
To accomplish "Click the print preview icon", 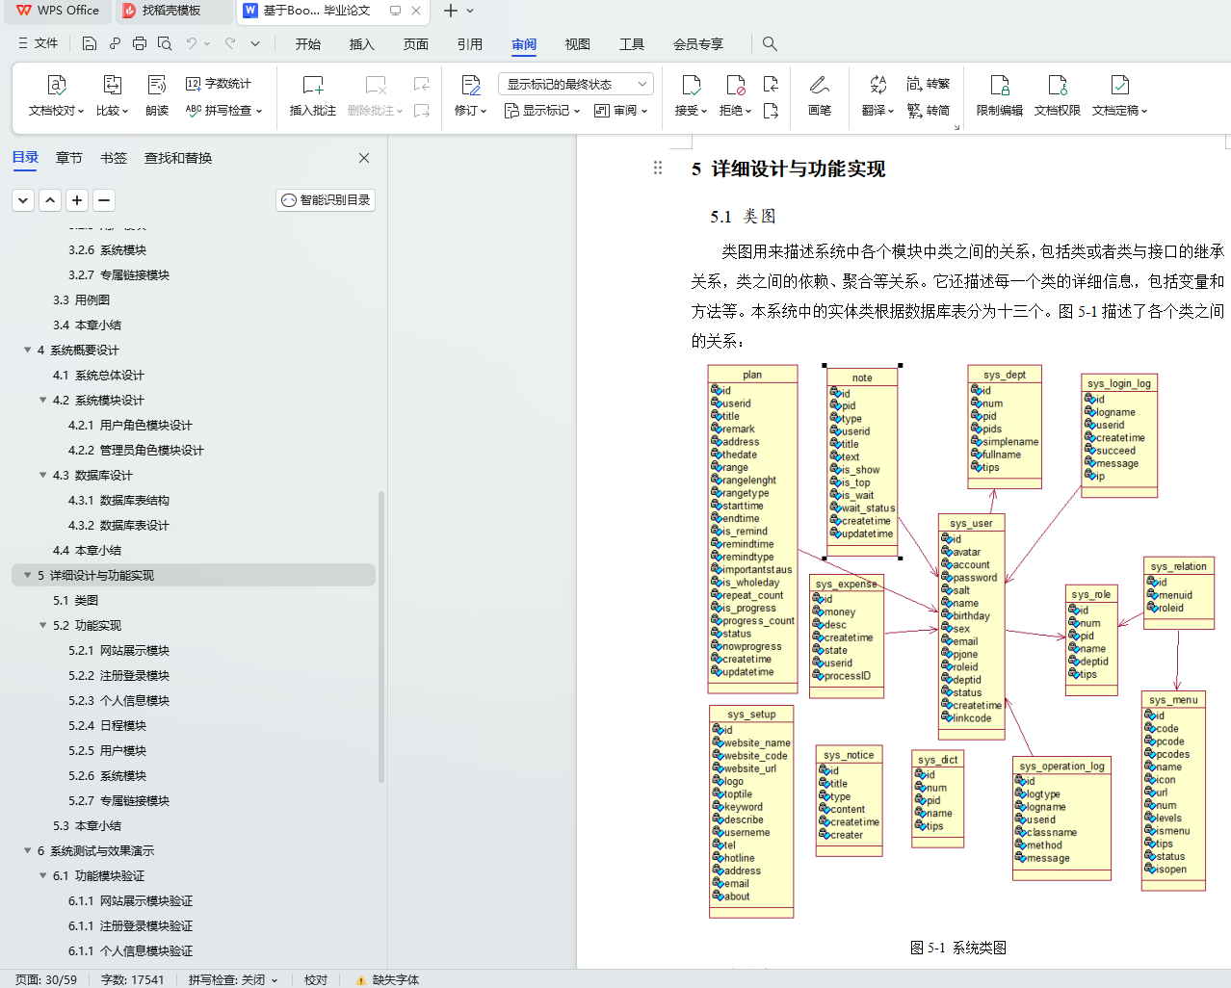I will [165, 43].
